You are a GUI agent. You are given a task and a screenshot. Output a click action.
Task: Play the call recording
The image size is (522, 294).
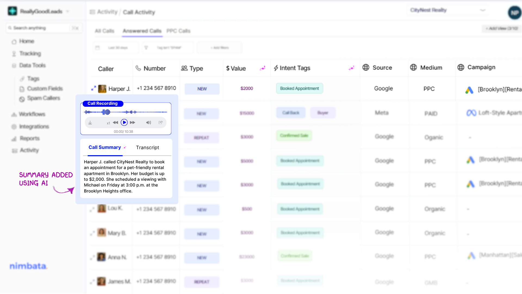pyautogui.click(x=124, y=122)
